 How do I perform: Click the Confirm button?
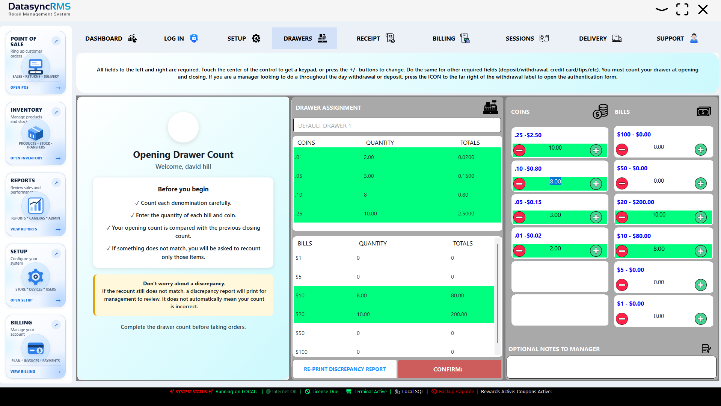[449, 369]
